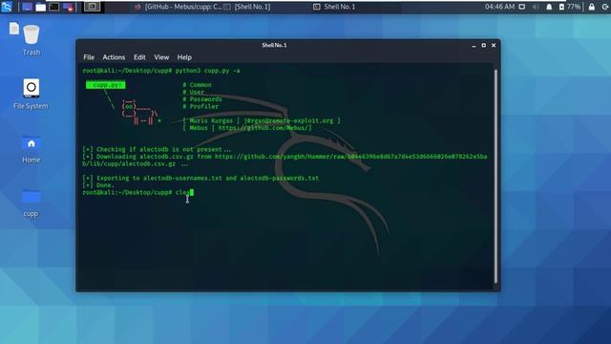Screen dimensions: 611x344
Task: Open the cupp folder on desktop
Action: coord(31,203)
